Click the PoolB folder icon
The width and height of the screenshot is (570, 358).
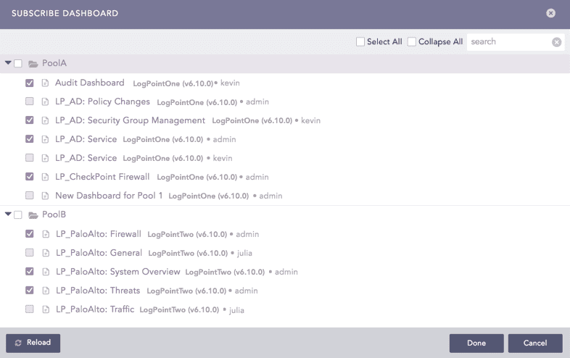pos(33,215)
